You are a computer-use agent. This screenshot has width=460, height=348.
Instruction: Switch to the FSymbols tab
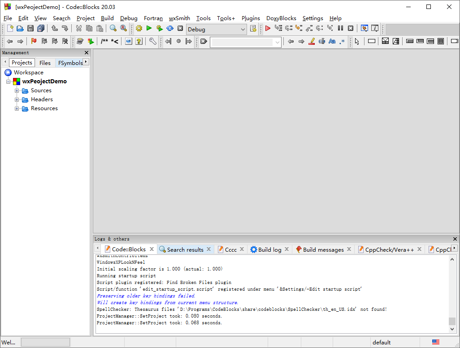click(x=70, y=63)
